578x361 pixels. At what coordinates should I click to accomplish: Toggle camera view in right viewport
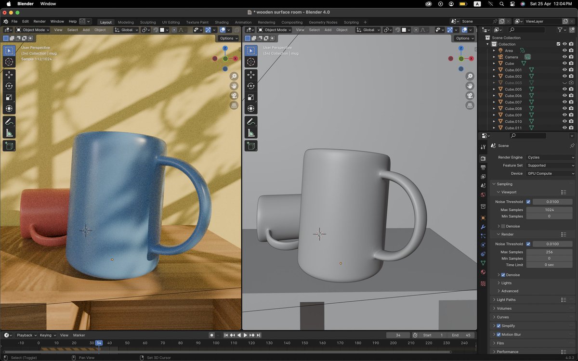click(x=470, y=95)
